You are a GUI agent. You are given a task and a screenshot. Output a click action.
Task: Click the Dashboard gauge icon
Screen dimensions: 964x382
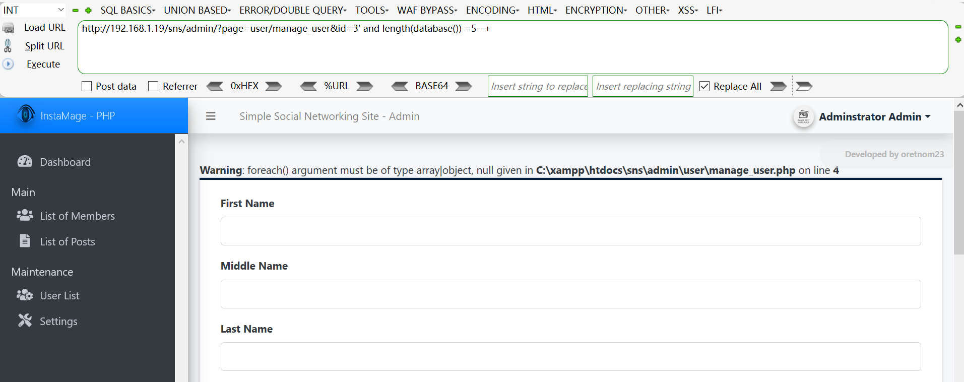[25, 161]
